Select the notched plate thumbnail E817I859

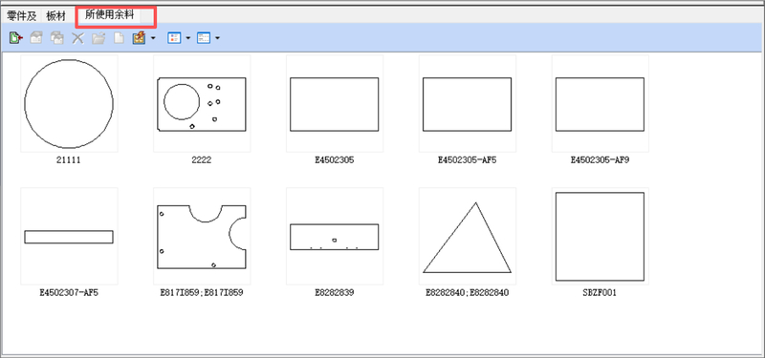point(202,236)
